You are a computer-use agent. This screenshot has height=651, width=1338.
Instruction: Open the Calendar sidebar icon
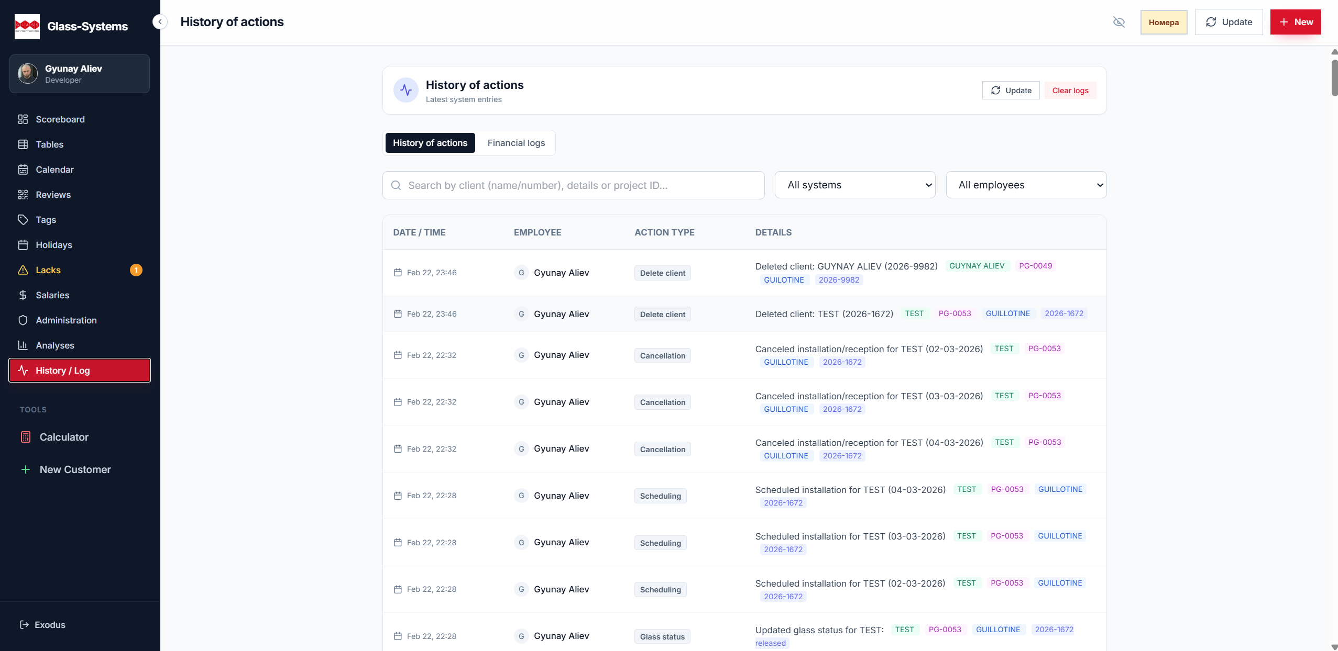point(23,170)
